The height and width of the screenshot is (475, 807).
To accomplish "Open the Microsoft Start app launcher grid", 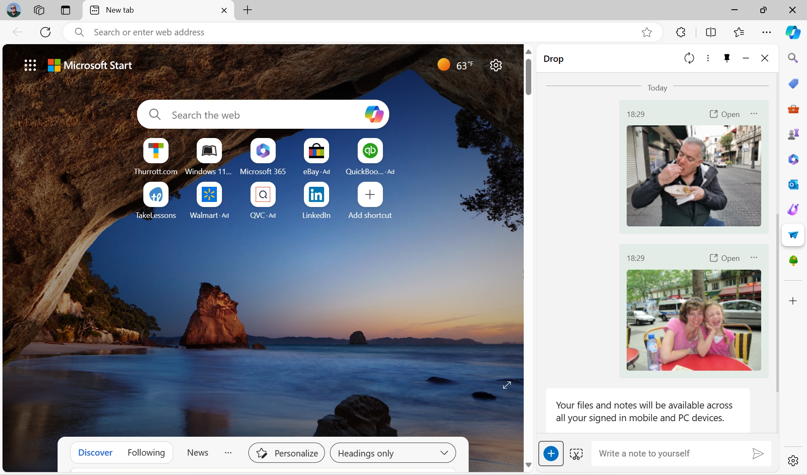I will point(30,65).
